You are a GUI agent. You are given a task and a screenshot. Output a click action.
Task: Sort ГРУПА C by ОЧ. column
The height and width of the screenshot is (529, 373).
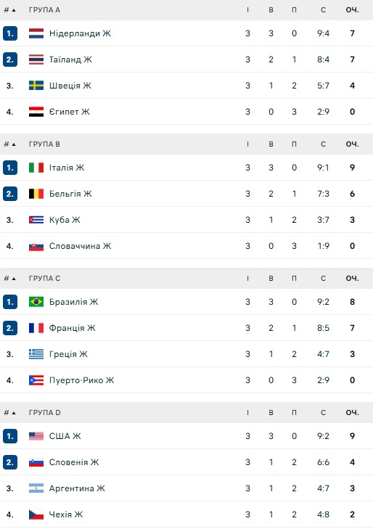click(x=352, y=279)
